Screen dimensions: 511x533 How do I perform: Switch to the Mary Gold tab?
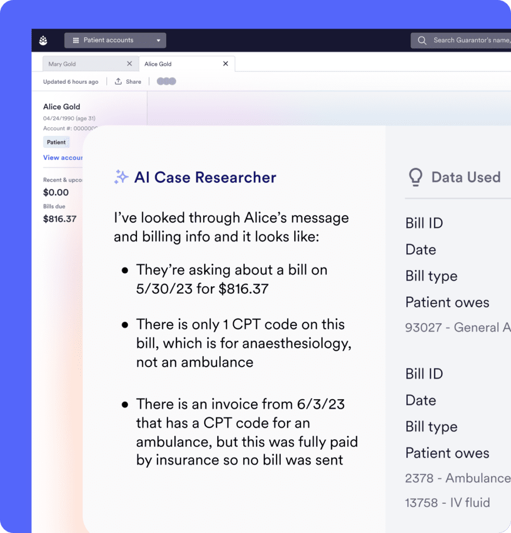click(x=62, y=64)
